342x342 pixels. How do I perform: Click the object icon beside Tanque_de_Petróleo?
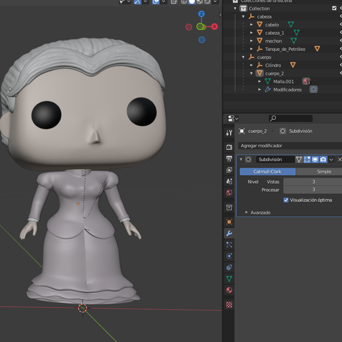317,49
